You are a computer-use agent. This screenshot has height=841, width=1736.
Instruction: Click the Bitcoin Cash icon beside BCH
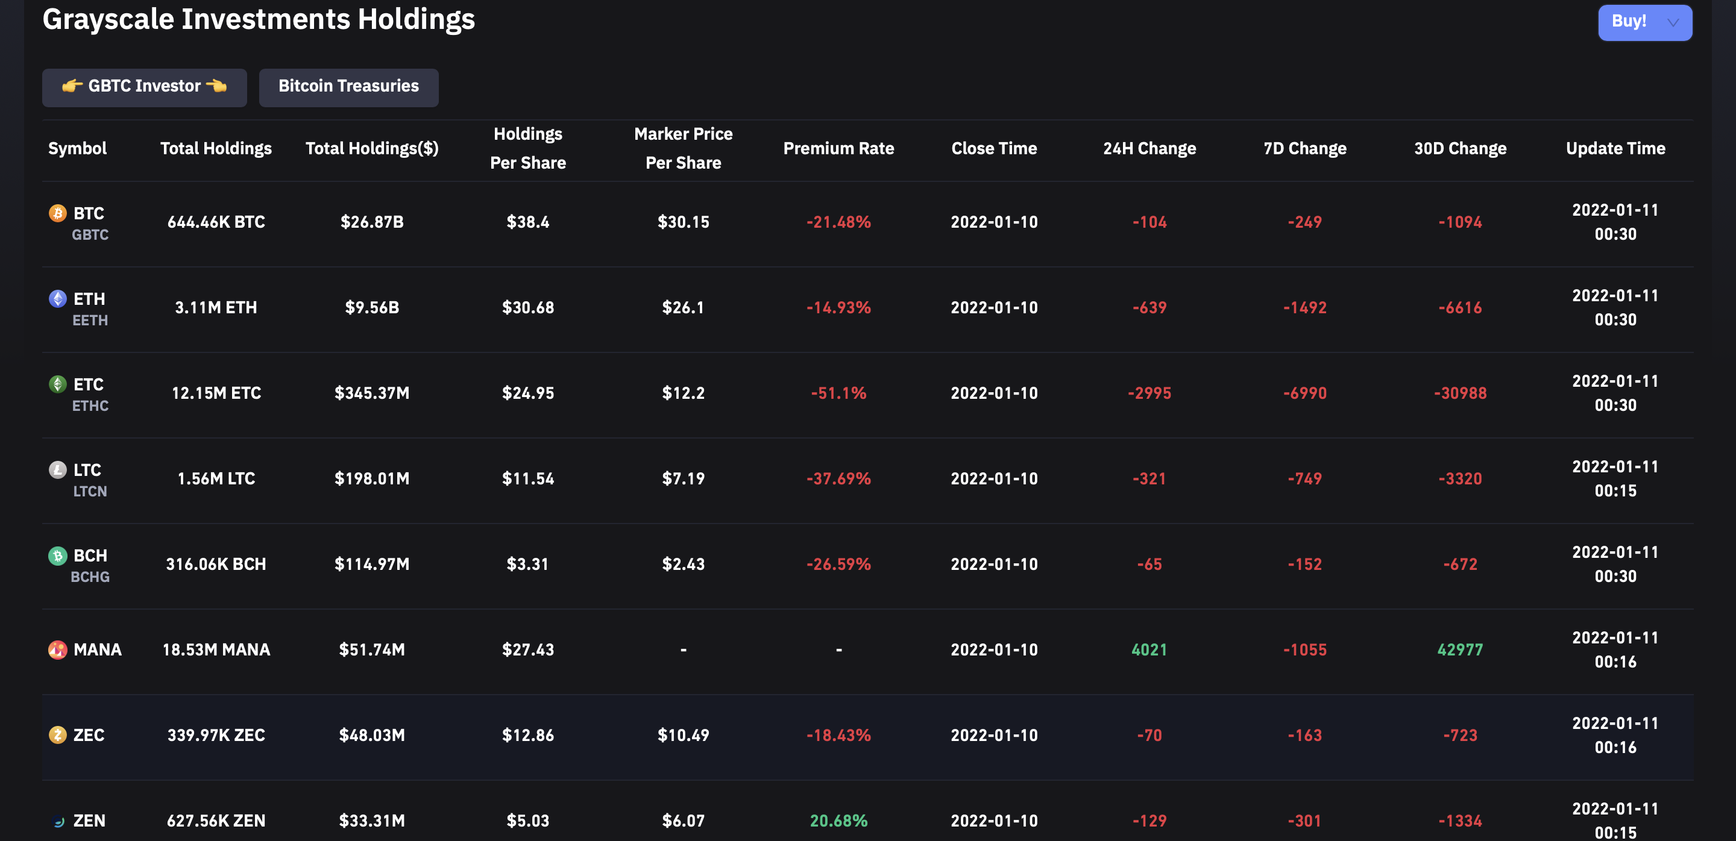(58, 555)
